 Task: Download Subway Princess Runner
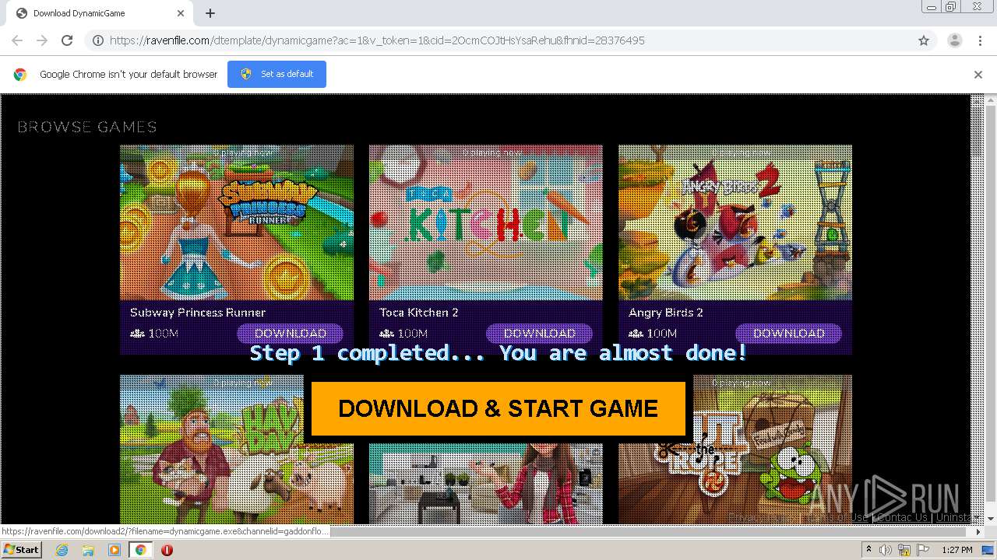pyautogui.click(x=291, y=334)
